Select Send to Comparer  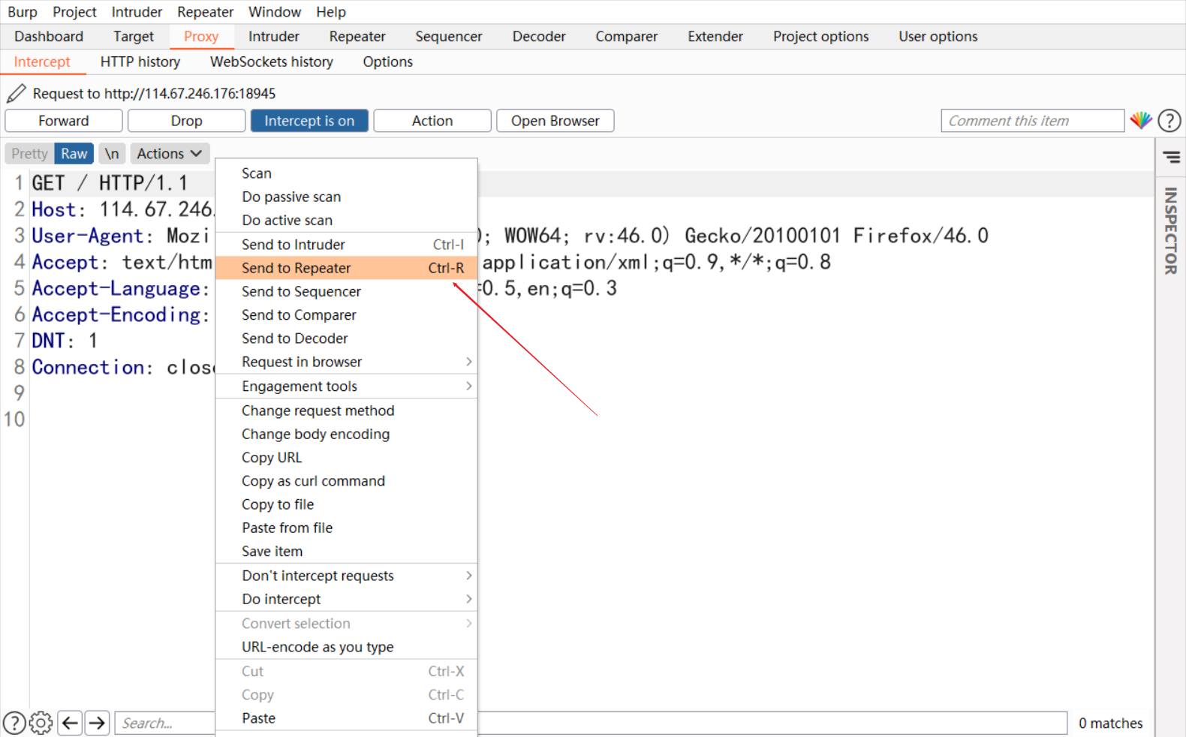coord(346,315)
